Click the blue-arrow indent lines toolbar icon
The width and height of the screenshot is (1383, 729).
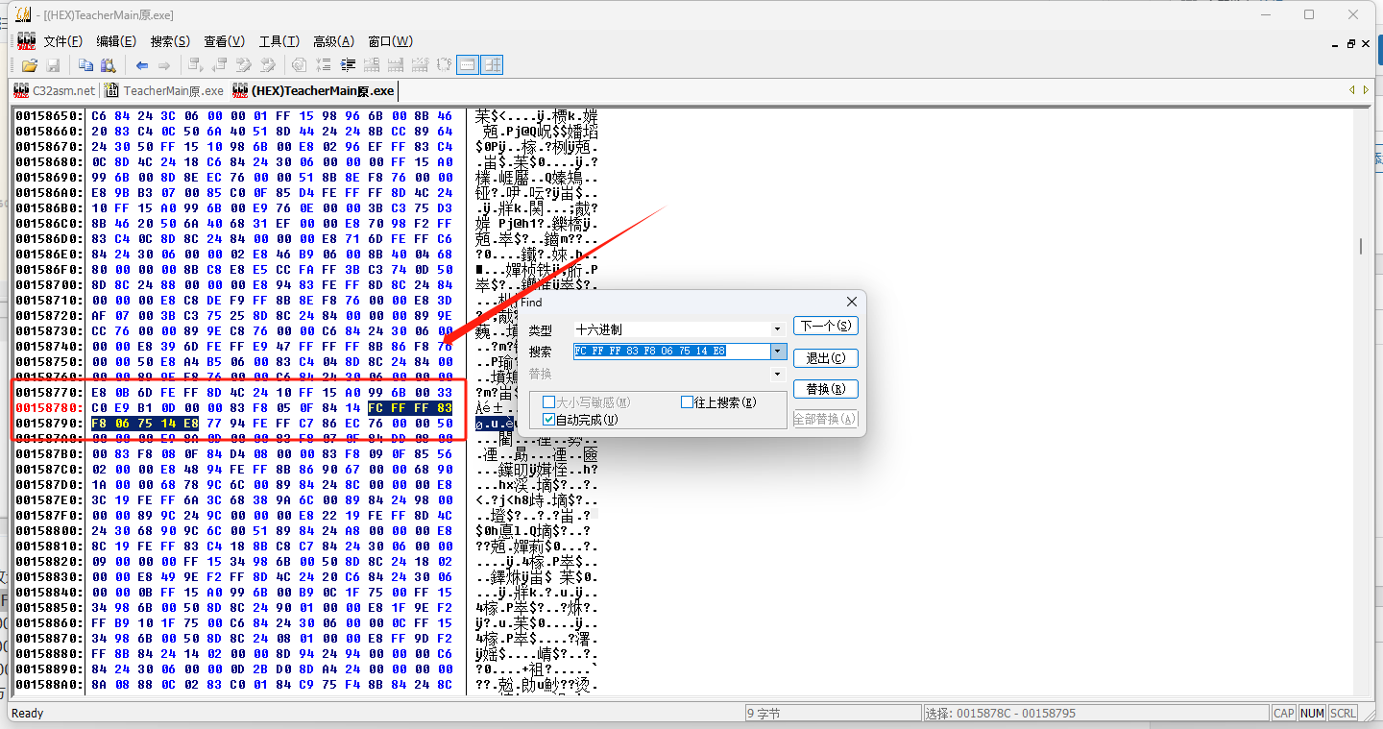[x=348, y=65]
